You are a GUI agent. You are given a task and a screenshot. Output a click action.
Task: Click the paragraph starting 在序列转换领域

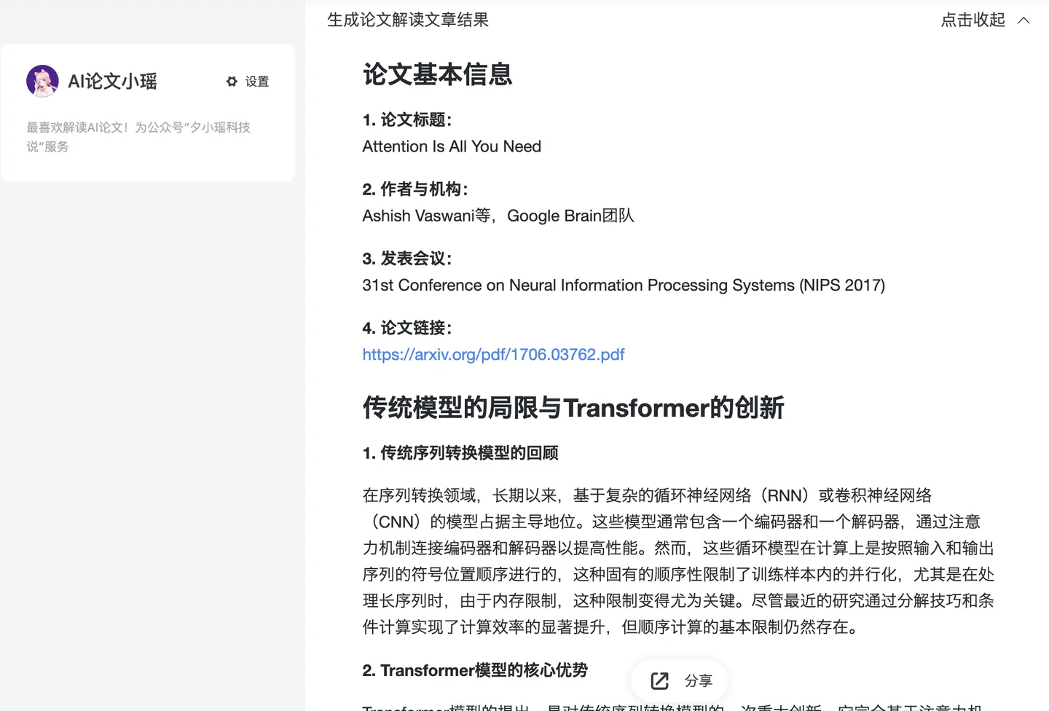(678, 561)
